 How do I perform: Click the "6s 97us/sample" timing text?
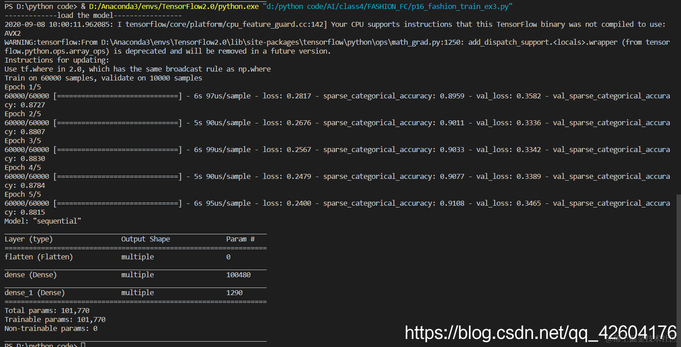click(x=222, y=96)
